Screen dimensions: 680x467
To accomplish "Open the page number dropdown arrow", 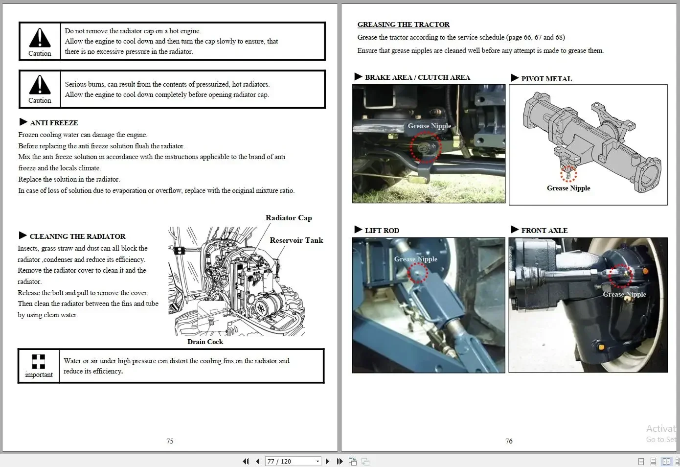I will [x=317, y=461].
